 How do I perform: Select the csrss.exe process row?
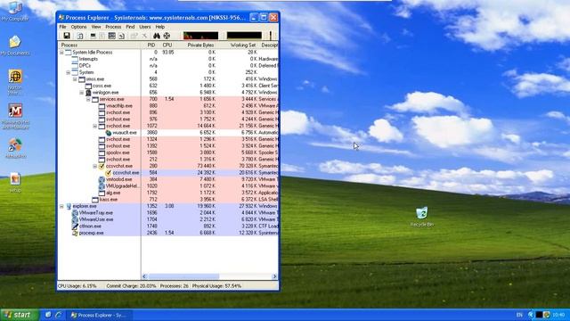point(168,86)
